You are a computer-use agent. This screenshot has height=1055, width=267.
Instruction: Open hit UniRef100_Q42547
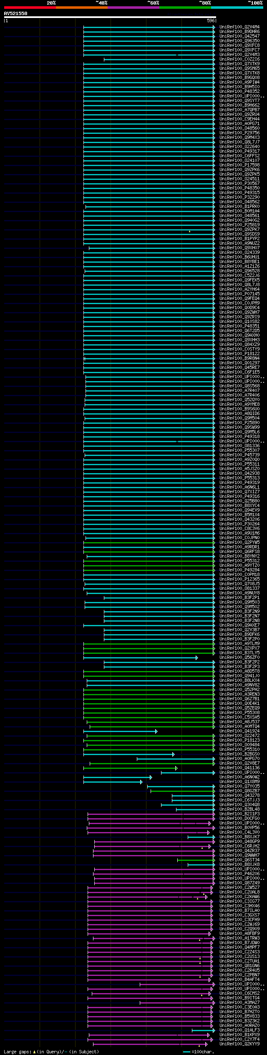point(239,36)
